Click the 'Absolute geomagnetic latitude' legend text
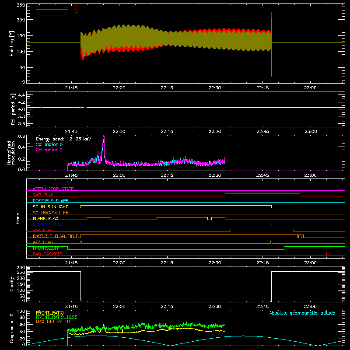Screen dimensions: 350x350 click(302, 313)
